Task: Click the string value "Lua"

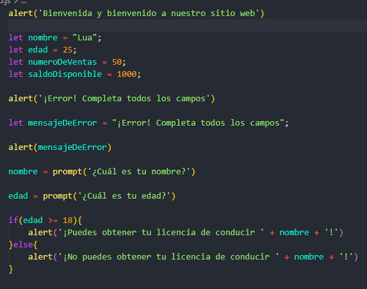Action: [85, 38]
